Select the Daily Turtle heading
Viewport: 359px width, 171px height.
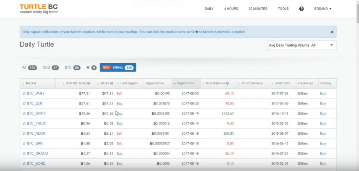point(37,44)
